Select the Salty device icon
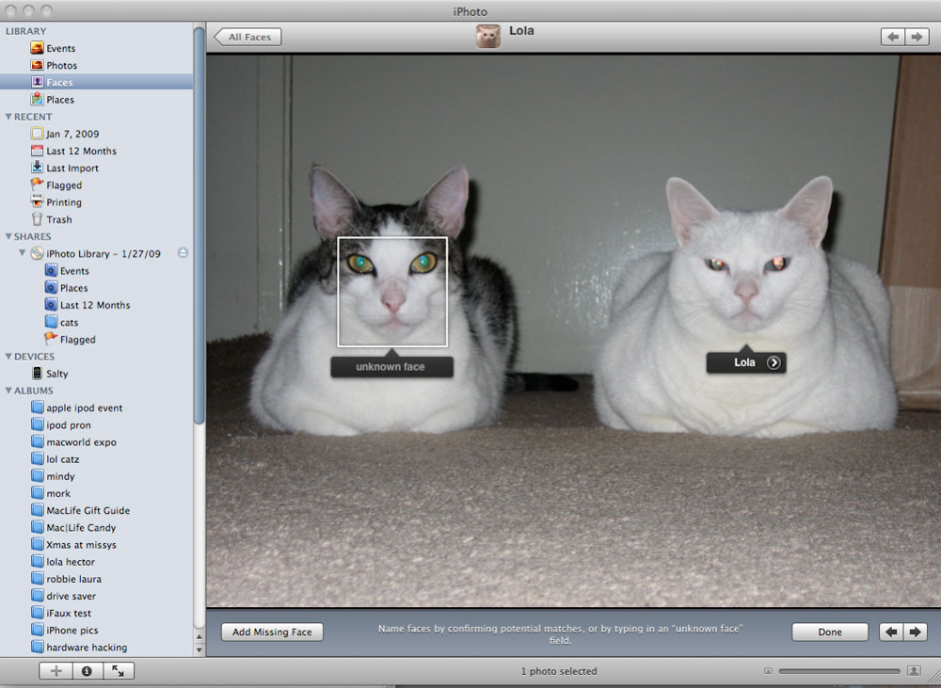 tap(37, 374)
